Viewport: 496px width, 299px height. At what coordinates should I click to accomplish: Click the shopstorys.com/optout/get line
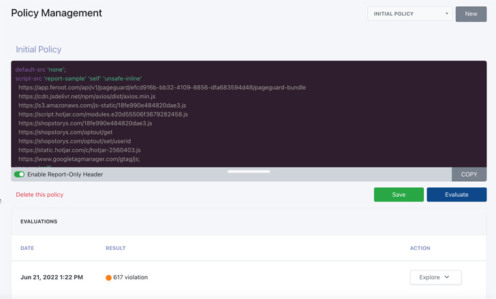65,132
